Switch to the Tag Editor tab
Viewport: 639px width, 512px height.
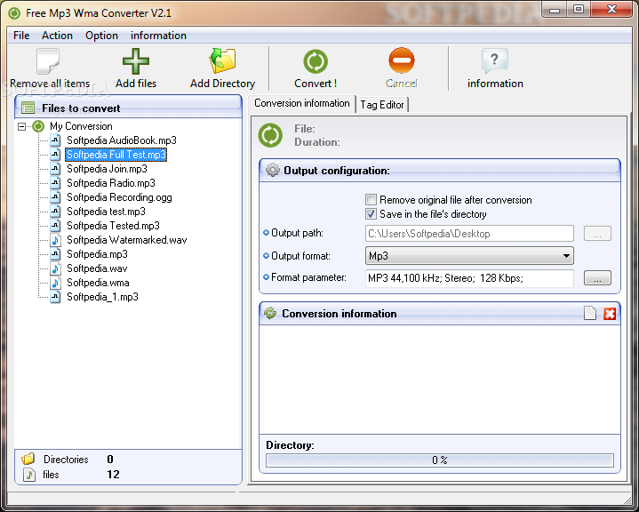[382, 105]
